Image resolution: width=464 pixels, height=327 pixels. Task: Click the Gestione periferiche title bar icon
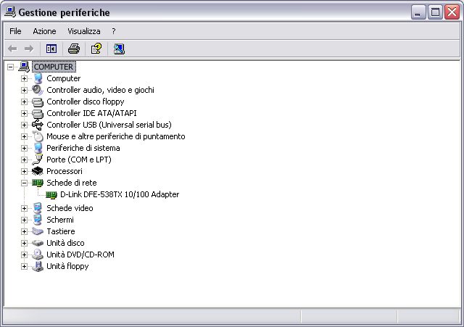10,12
